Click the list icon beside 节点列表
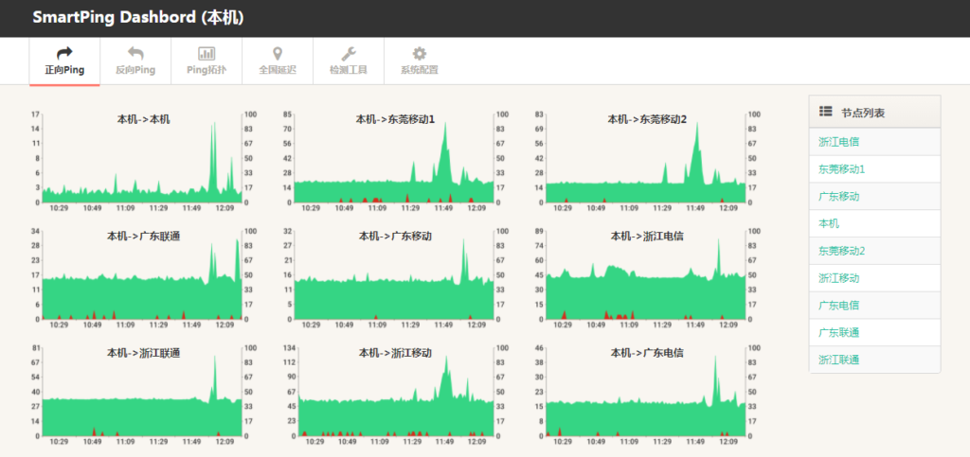This screenshot has height=457, width=970. point(826,112)
